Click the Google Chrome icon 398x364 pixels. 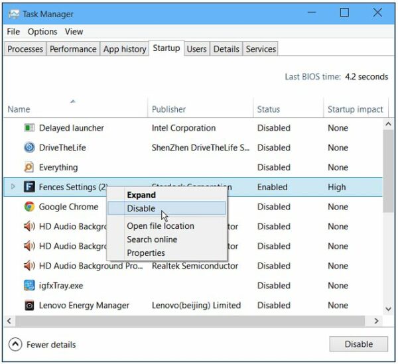(x=29, y=206)
